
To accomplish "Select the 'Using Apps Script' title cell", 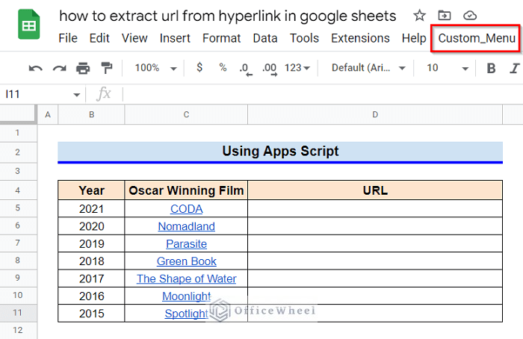I will (280, 152).
